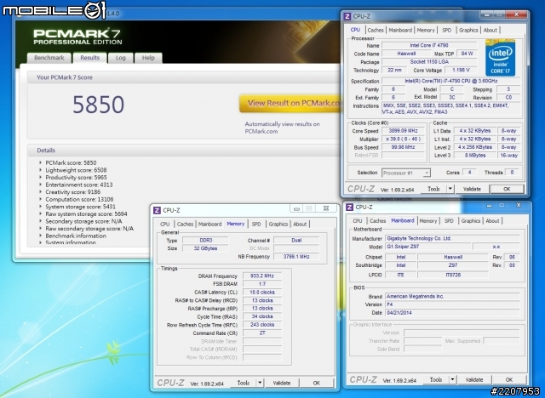Expand Productivity score: 5965 row
Screen dimensions: 545x398
click(76, 177)
